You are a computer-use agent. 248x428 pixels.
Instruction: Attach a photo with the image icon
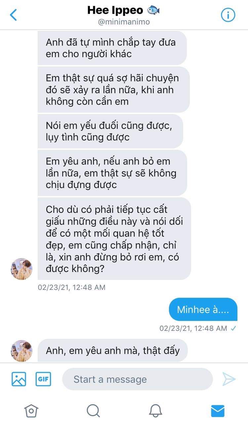pos(19,379)
